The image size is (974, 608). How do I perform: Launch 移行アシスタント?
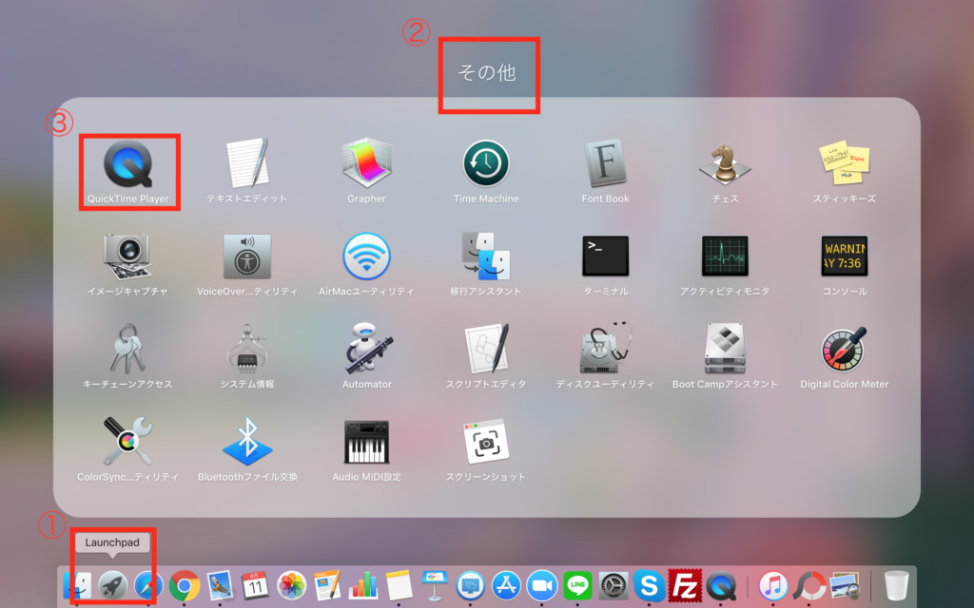(486, 256)
